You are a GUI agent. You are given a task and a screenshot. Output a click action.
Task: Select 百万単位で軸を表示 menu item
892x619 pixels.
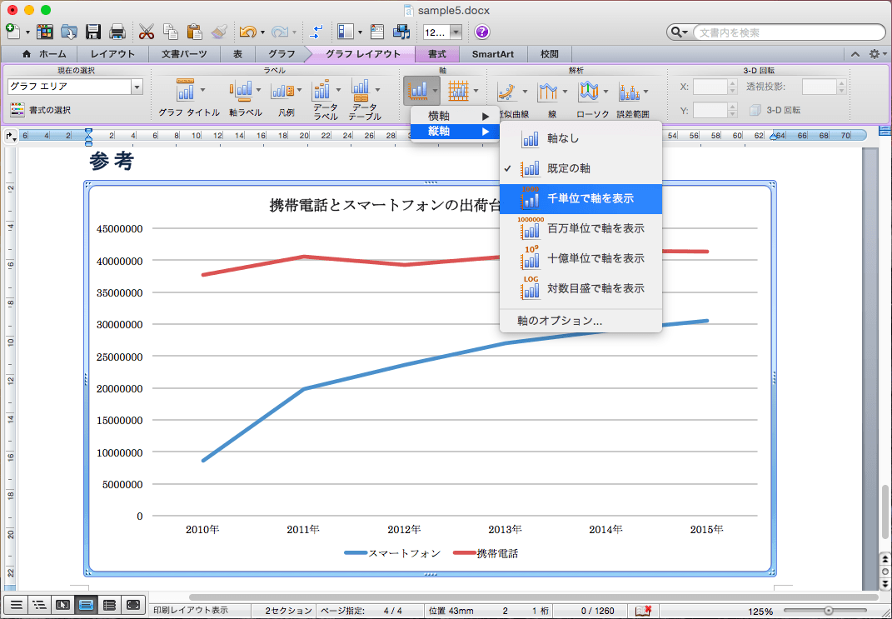click(x=581, y=229)
